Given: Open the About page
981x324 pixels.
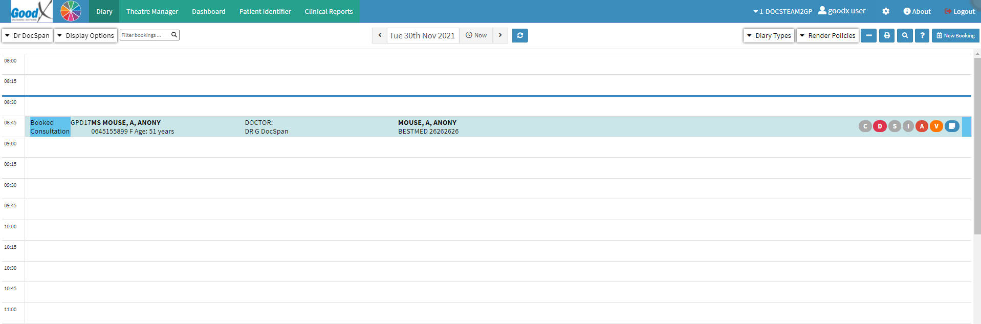Looking at the screenshot, I should click(917, 11).
